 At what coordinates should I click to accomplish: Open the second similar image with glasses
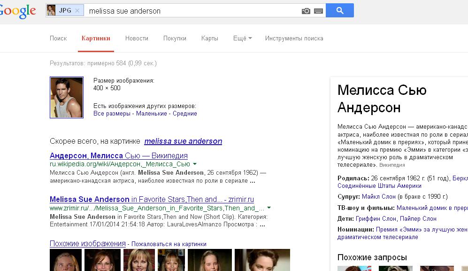(x=103, y=260)
